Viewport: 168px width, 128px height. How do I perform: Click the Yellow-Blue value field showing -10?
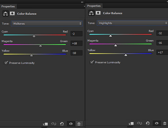[77, 53]
